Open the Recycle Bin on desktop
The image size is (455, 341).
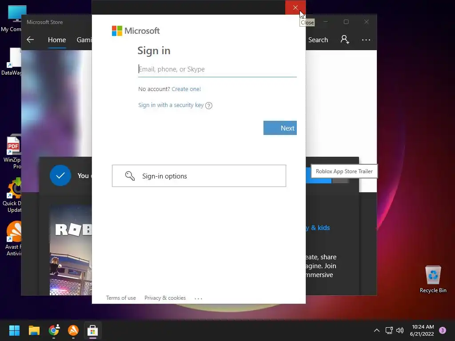(433, 279)
